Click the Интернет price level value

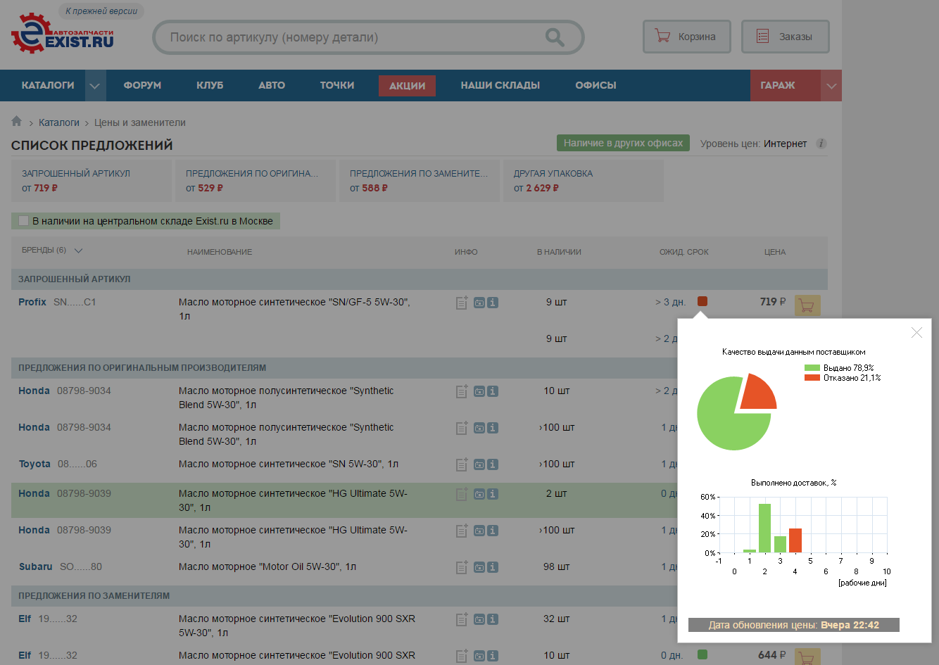pyautogui.click(x=785, y=144)
